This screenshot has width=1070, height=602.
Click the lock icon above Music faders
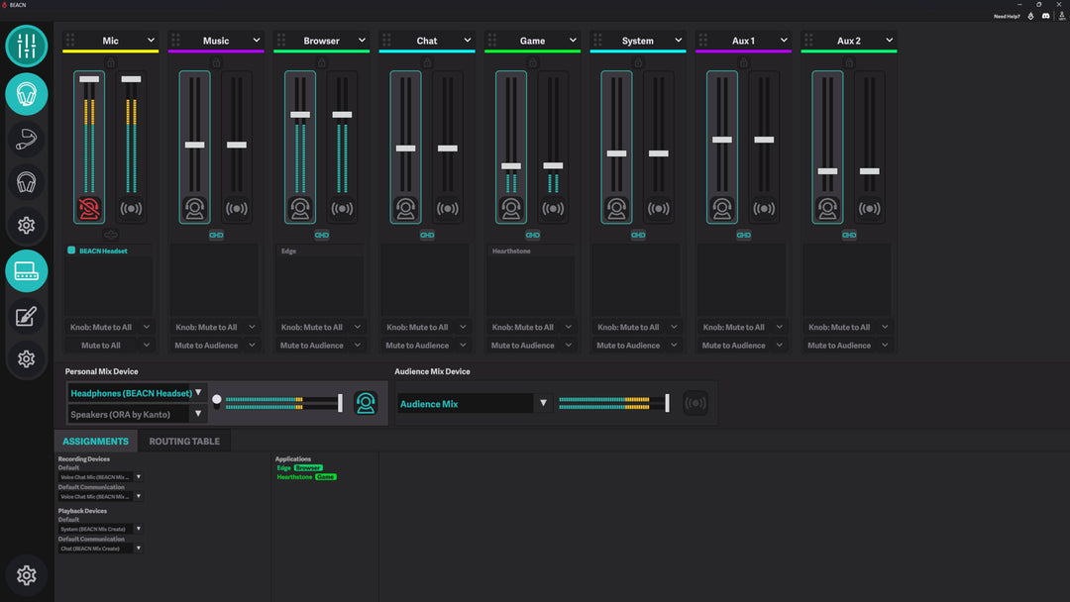click(x=216, y=62)
